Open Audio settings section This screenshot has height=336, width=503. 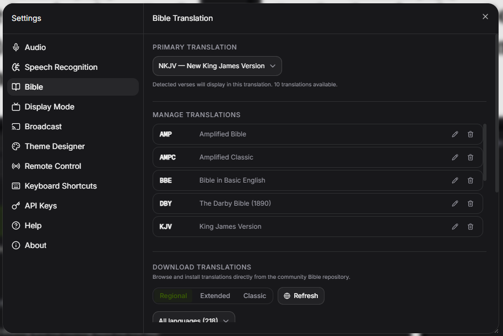73,47
